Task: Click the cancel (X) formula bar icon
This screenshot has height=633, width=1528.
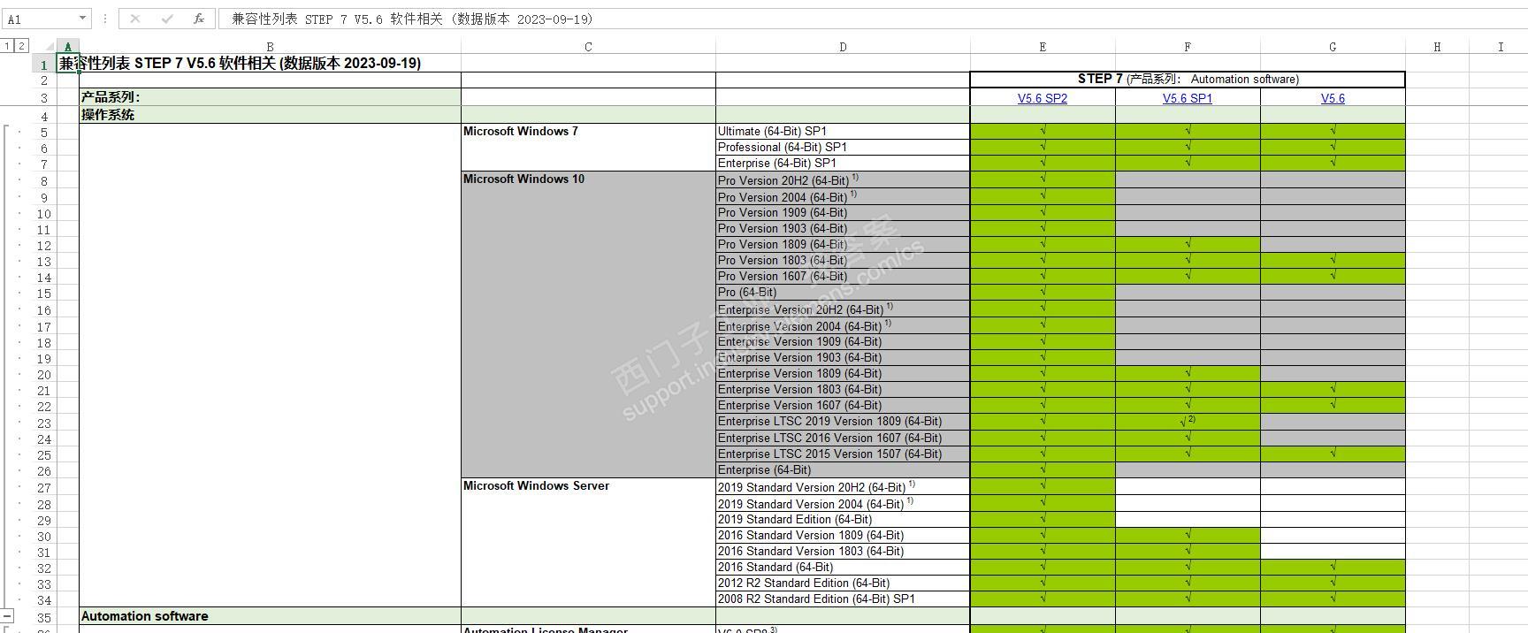Action: [135, 19]
